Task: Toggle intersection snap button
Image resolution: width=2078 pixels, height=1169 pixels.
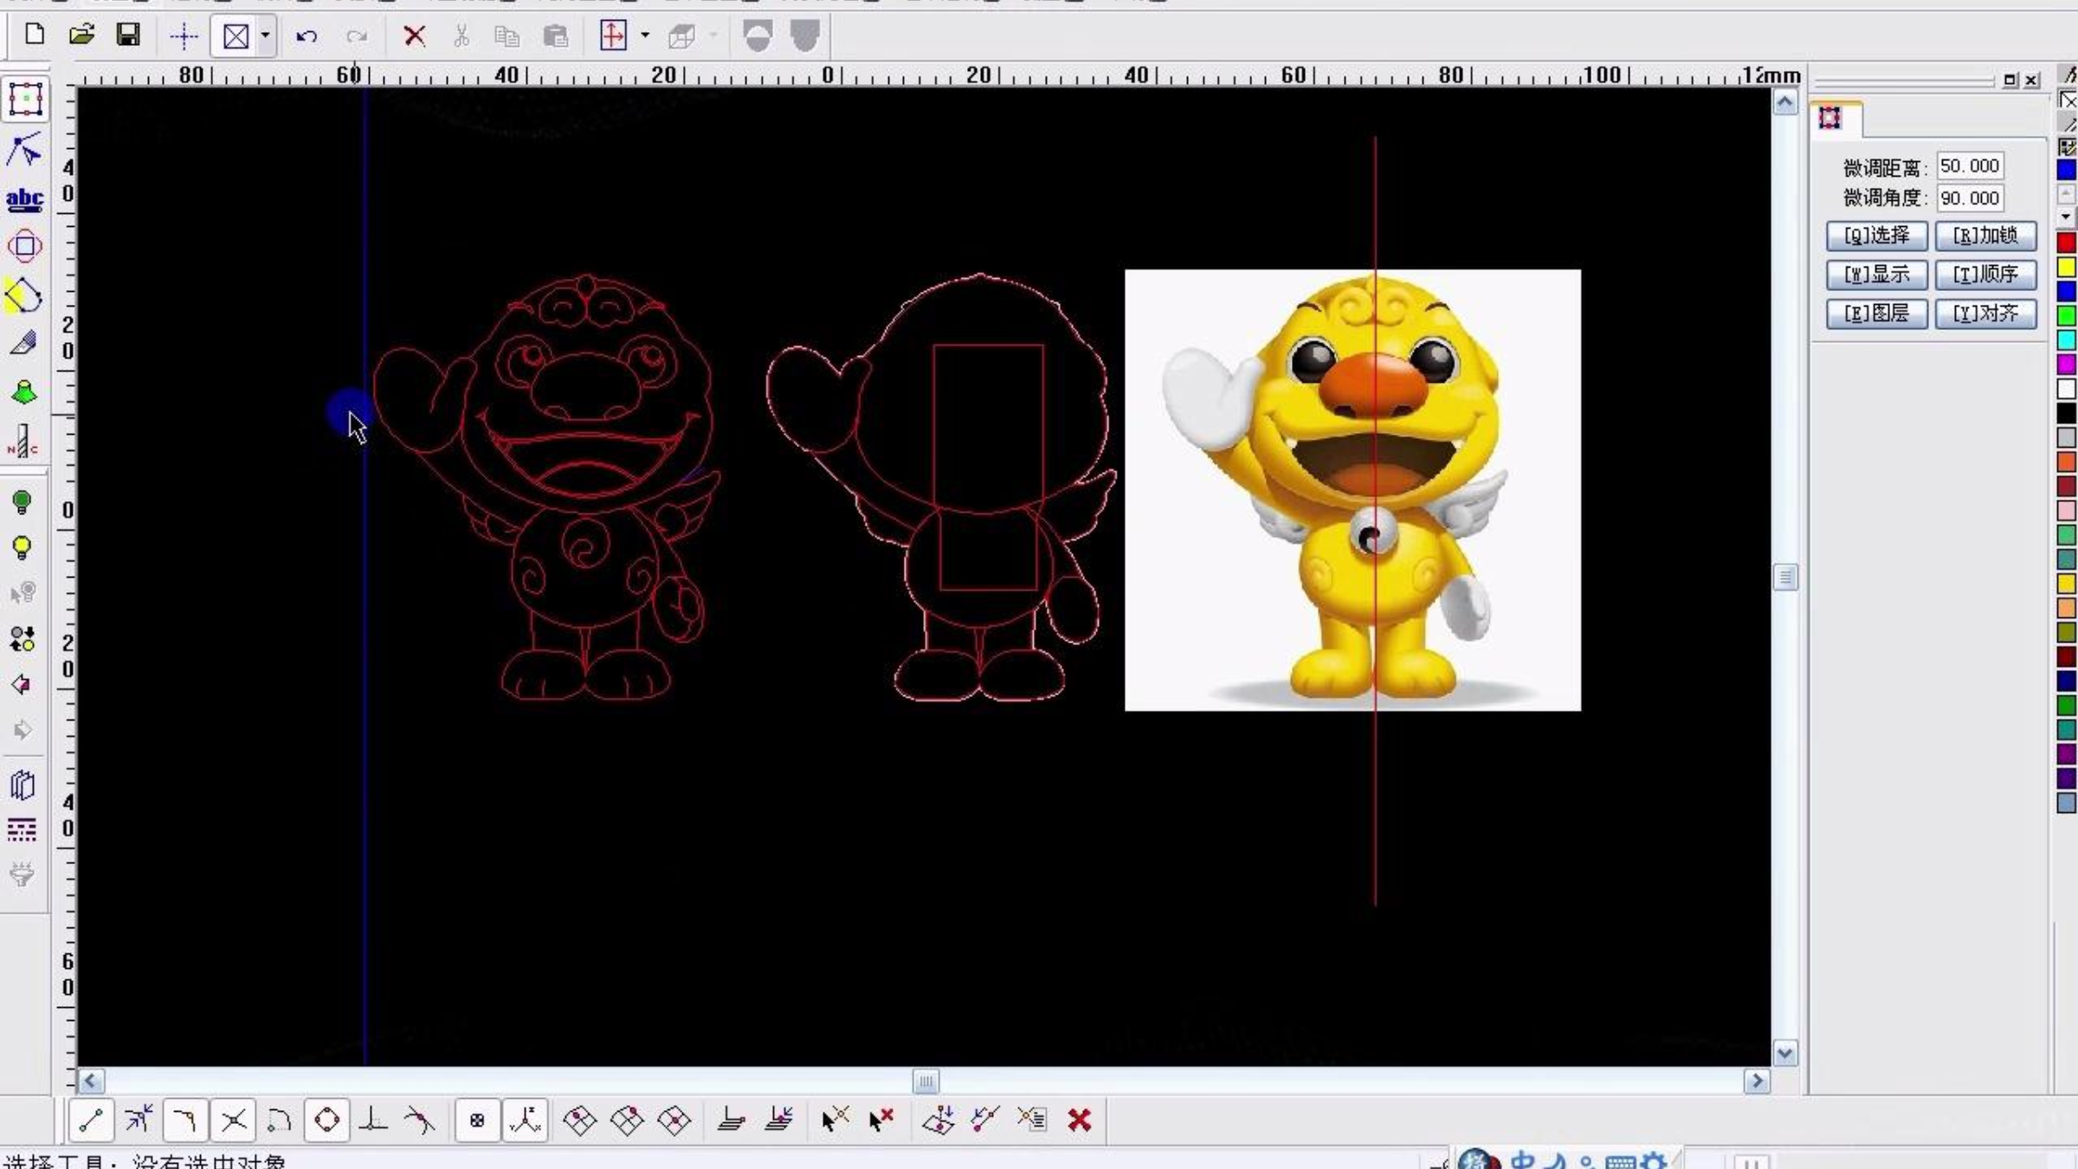Action: 233,1121
